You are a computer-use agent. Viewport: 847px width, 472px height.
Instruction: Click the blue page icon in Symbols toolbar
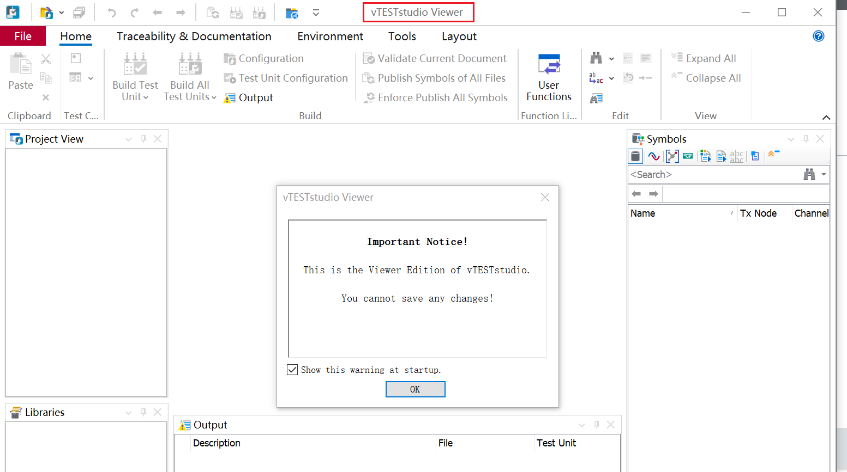pos(755,156)
